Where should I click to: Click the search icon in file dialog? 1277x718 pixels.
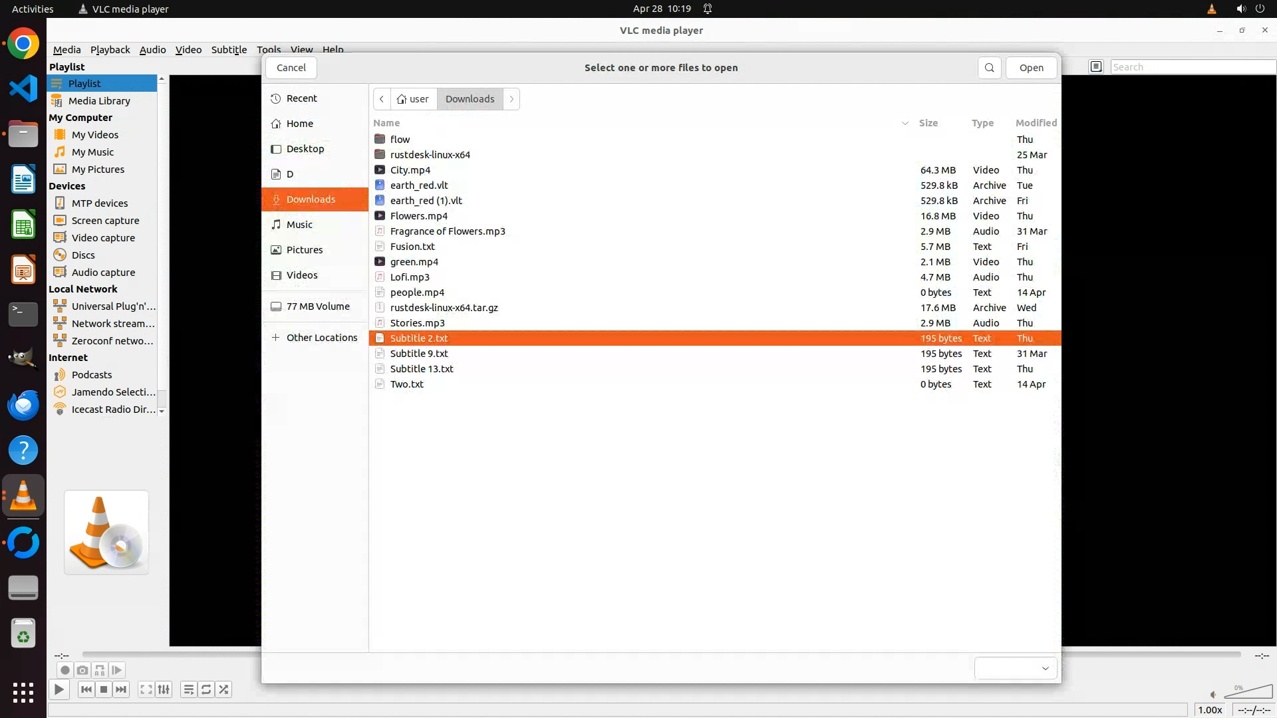click(989, 68)
